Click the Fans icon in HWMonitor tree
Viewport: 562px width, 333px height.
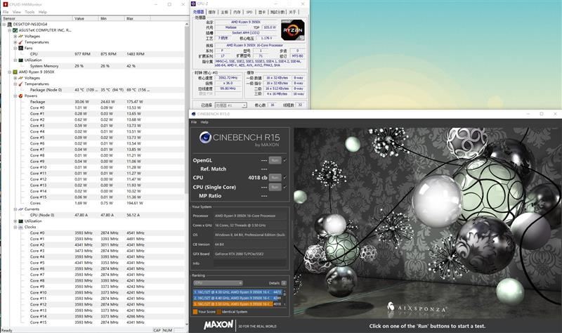21,48
